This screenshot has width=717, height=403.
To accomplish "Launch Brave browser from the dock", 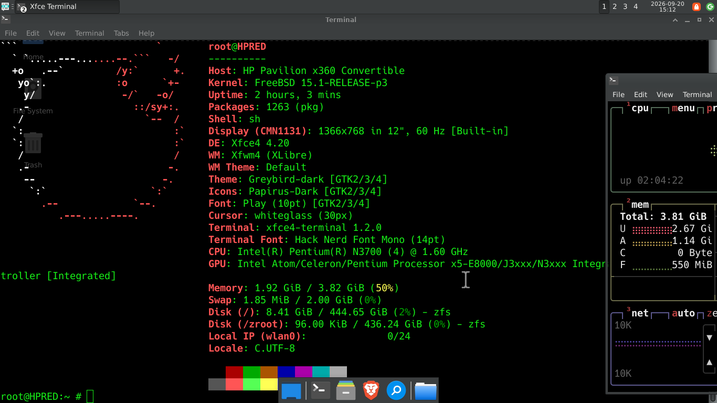I will point(371,390).
